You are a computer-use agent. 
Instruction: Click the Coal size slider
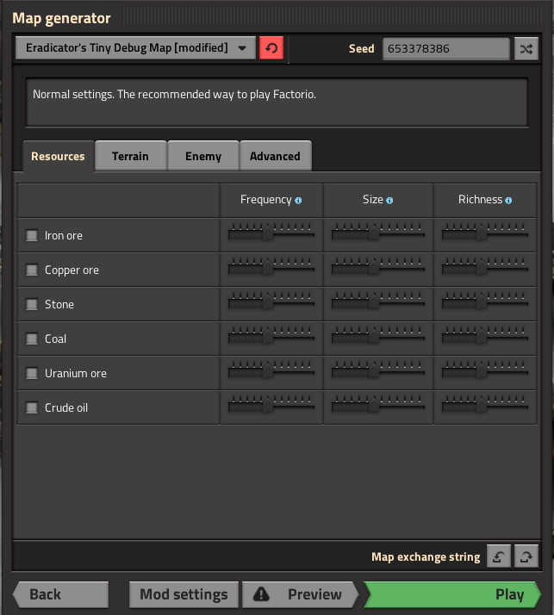click(378, 335)
